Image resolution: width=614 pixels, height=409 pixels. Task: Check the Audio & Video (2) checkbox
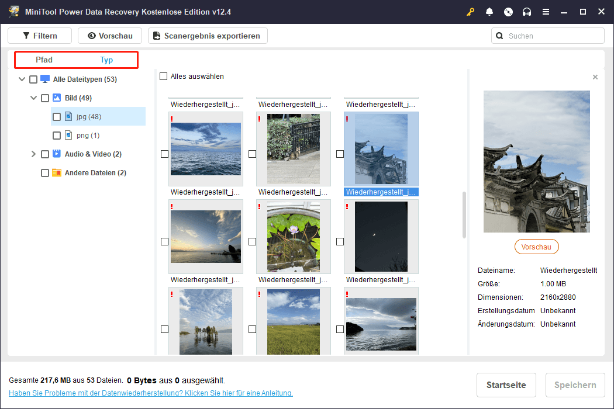pos(45,154)
